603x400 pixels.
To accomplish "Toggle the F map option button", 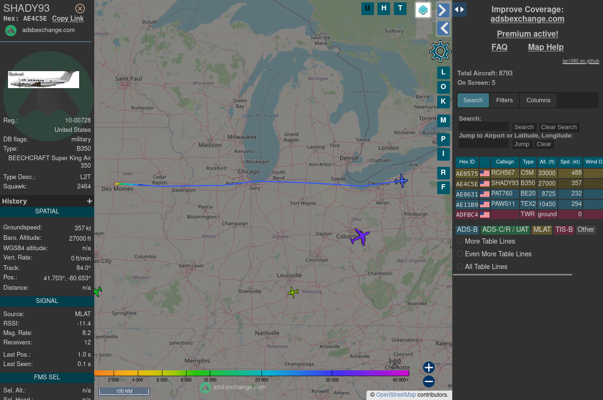I will 443,188.
